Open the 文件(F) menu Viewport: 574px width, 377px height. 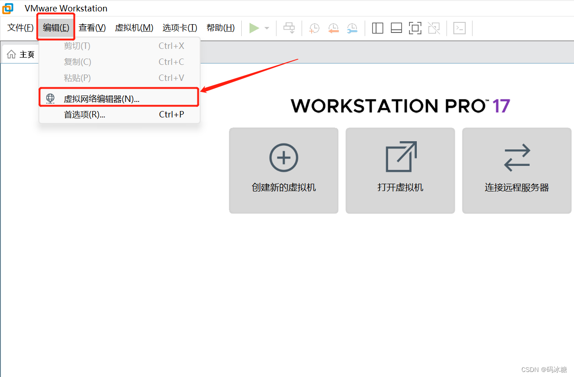click(21, 28)
